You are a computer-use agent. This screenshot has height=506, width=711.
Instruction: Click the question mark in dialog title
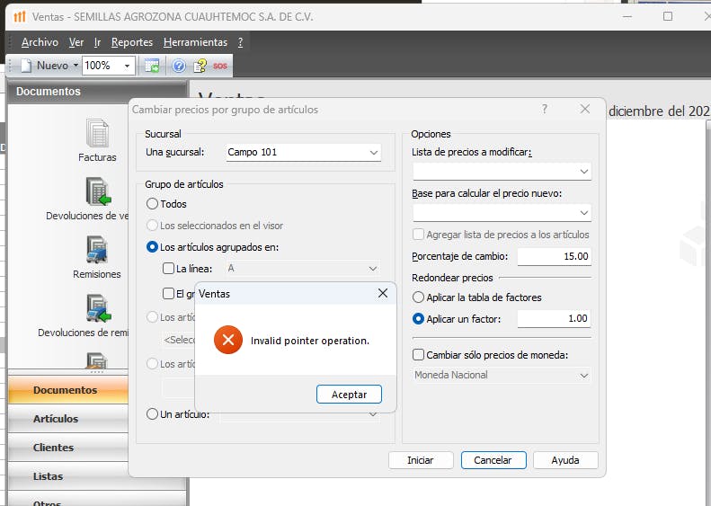pyautogui.click(x=545, y=109)
